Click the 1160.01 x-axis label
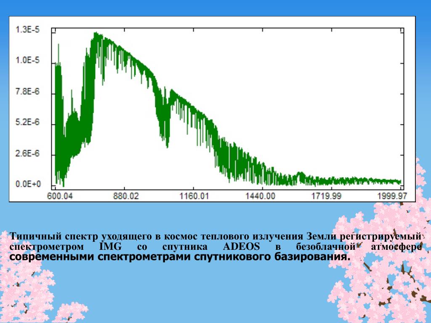The image size is (431, 323). coord(194,196)
